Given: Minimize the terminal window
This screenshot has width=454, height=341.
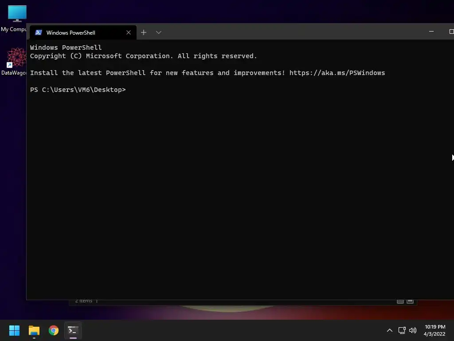Looking at the screenshot, I should (431, 32).
